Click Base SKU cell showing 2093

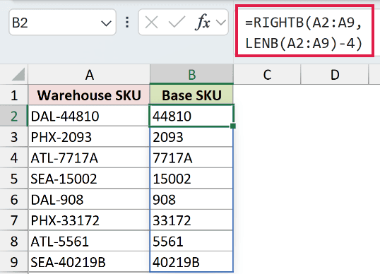click(191, 137)
